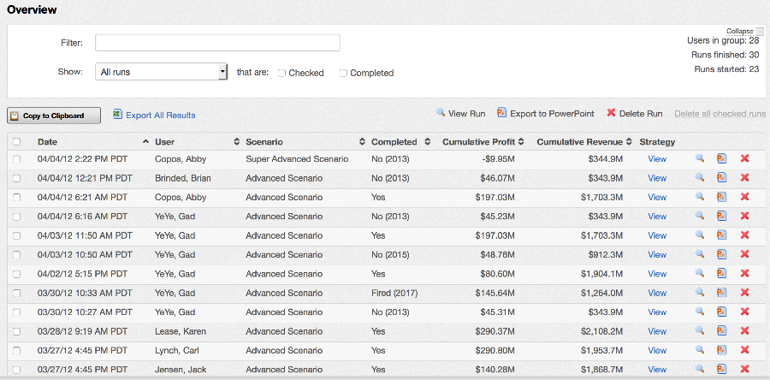PowerPoint icon for 04/03/12 11:50 AM run
This screenshot has width=770, height=380.
[x=721, y=235]
